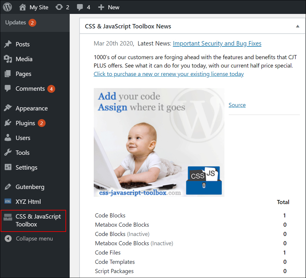The height and width of the screenshot is (278, 306).
Task: Click the Settings sliders icon
Action: (x=8, y=167)
